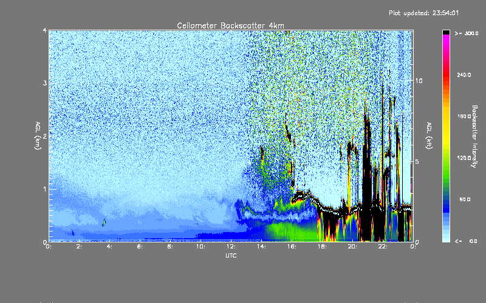The width and height of the screenshot is (486, 303).
Task: Click the '22:' hour tick label
Action: click(x=383, y=247)
